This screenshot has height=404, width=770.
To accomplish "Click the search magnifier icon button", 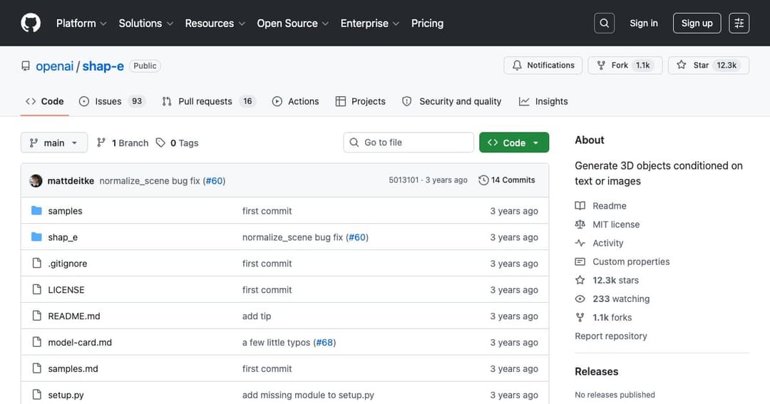I will click(x=604, y=23).
